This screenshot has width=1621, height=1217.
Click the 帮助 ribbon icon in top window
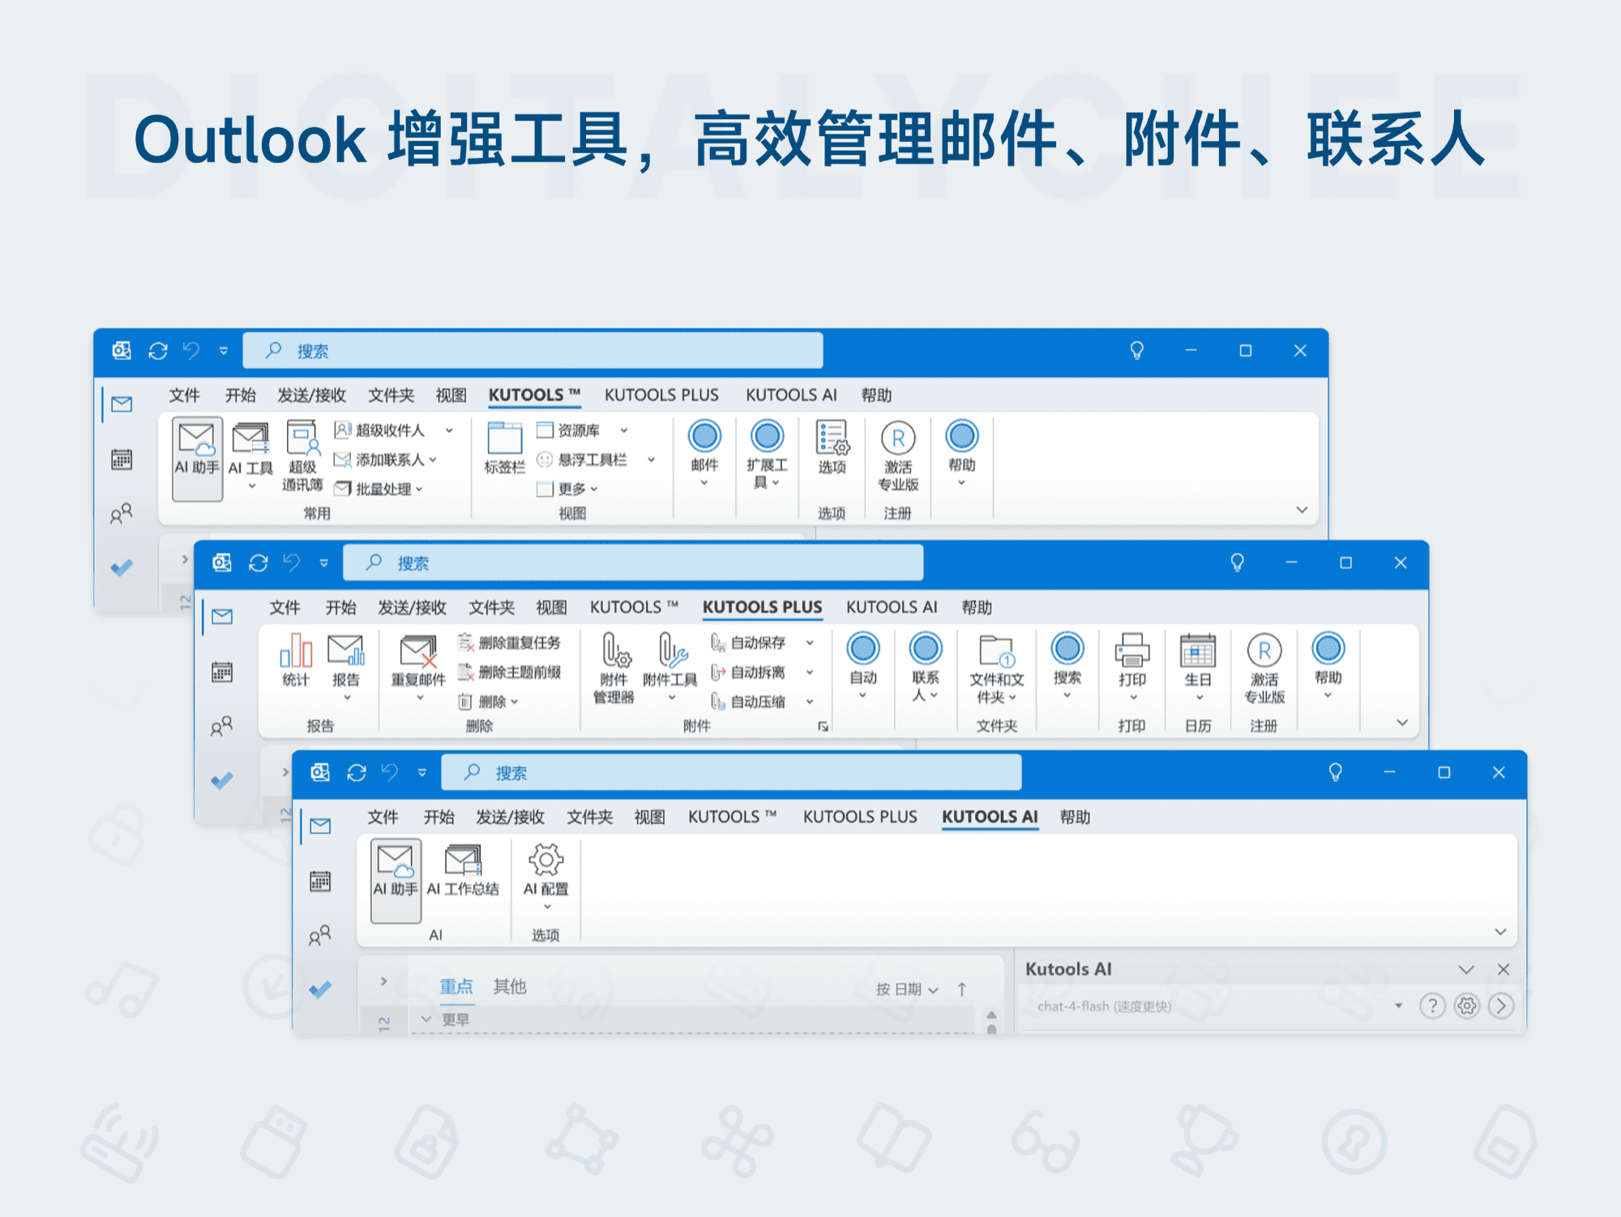962,436
